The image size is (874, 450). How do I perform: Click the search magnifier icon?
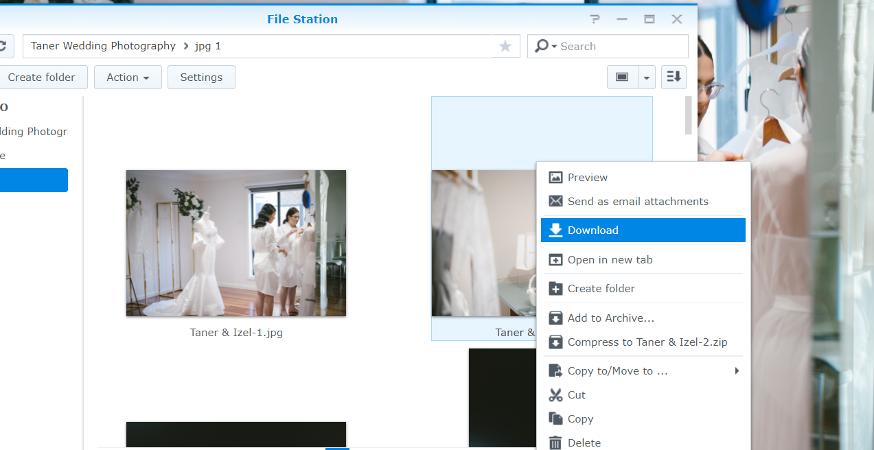[542, 46]
